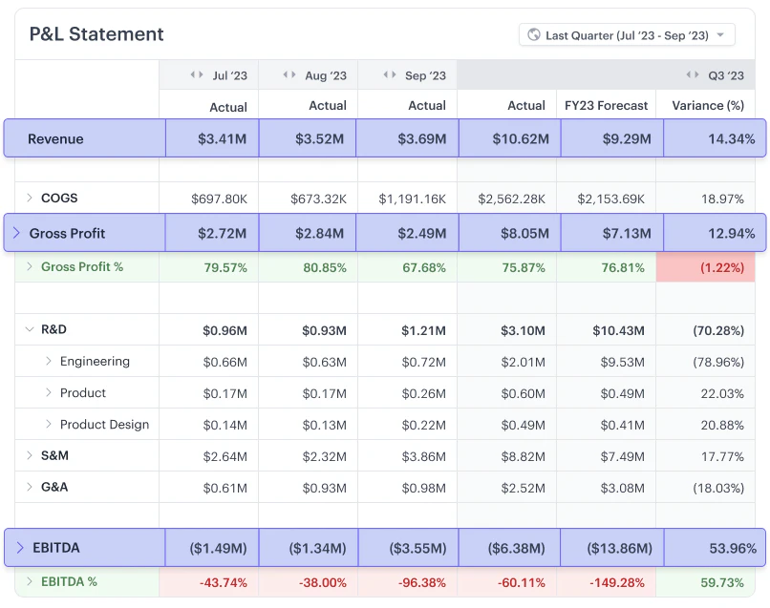Click the resize arrows beside Sep '23

pyautogui.click(x=390, y=75)
